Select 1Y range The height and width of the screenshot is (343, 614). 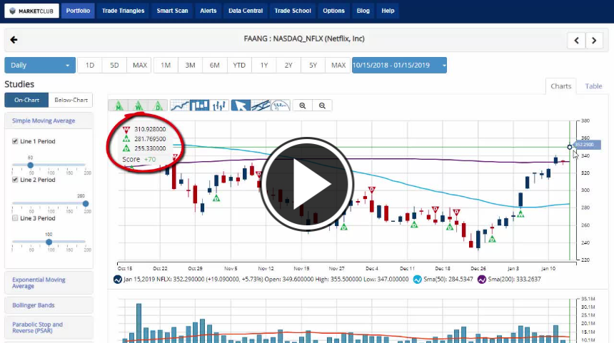tap(264, 66)
